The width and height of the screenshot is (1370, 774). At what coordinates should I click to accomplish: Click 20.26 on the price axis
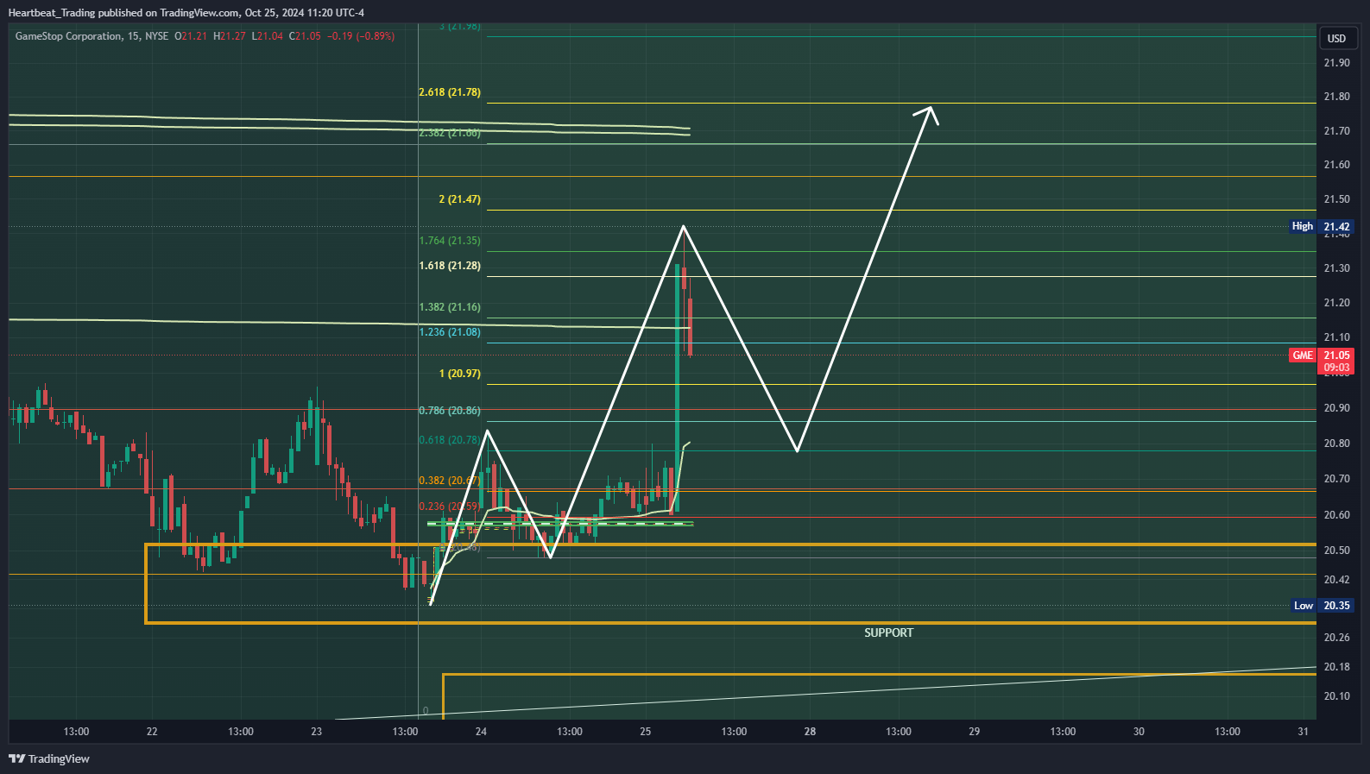coord(1336,638)
